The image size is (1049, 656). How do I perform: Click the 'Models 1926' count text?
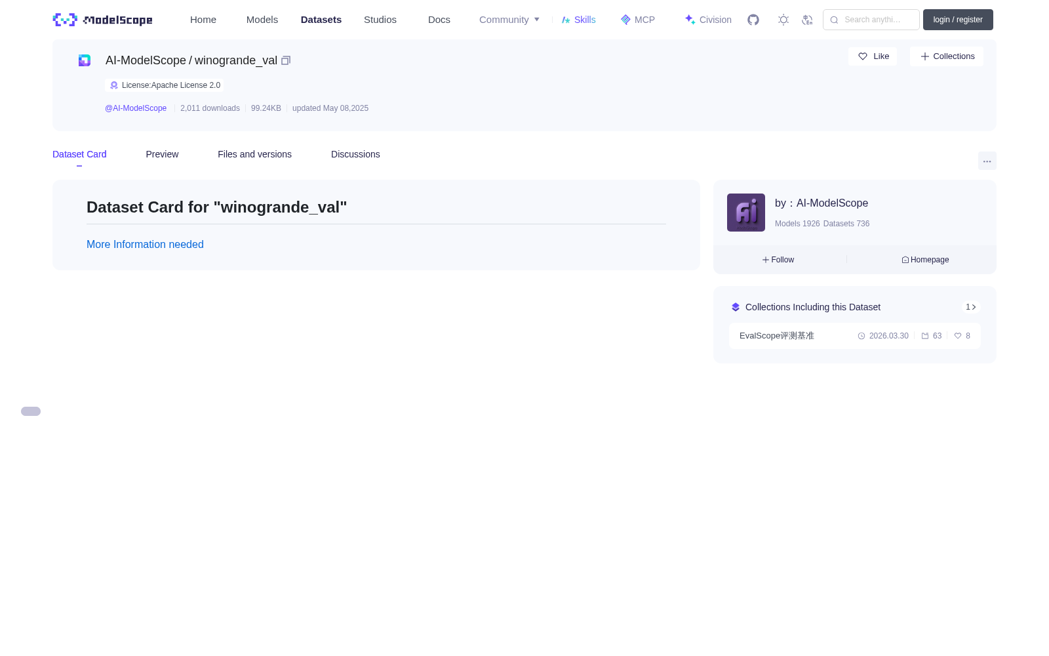coord(797,224)
